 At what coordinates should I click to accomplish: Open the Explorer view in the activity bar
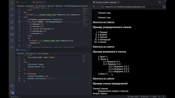(x=12, y=3)
